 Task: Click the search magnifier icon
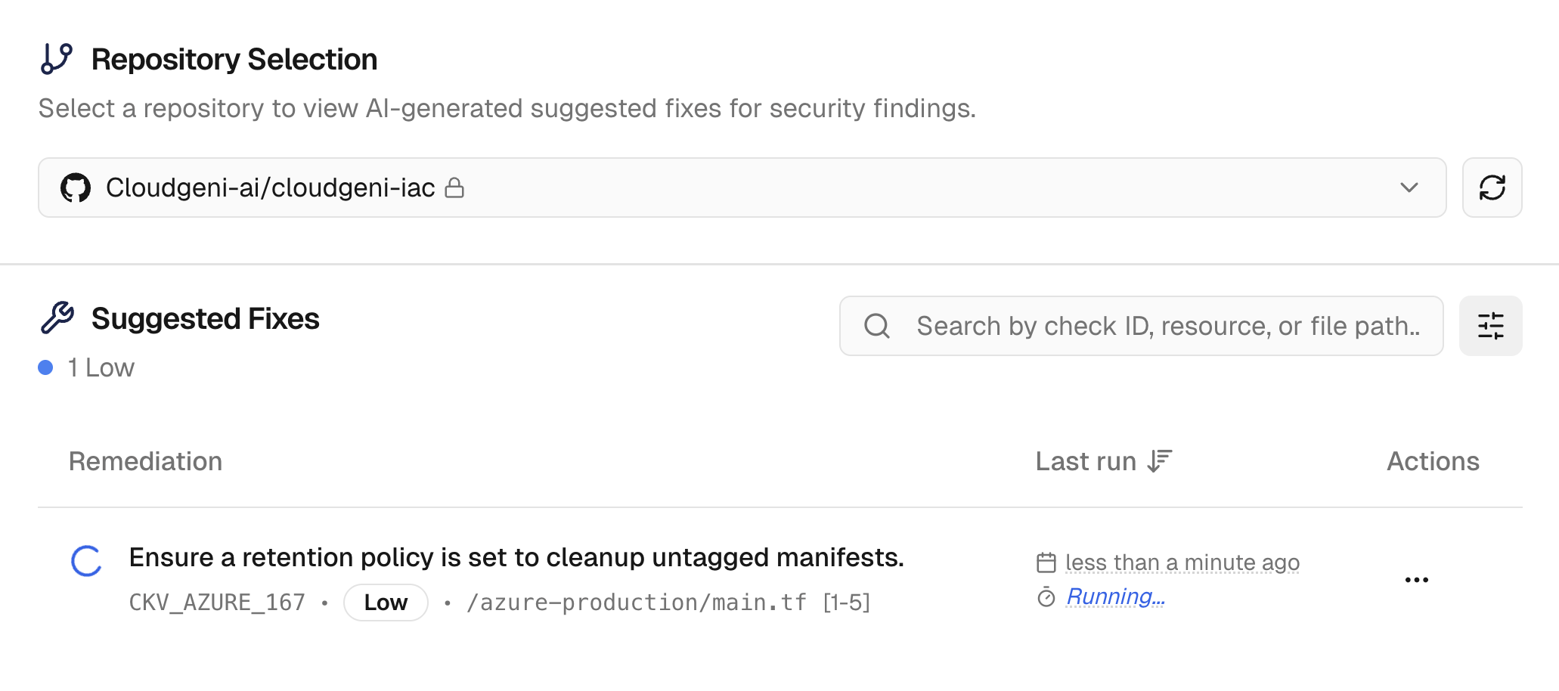(876, 326)
